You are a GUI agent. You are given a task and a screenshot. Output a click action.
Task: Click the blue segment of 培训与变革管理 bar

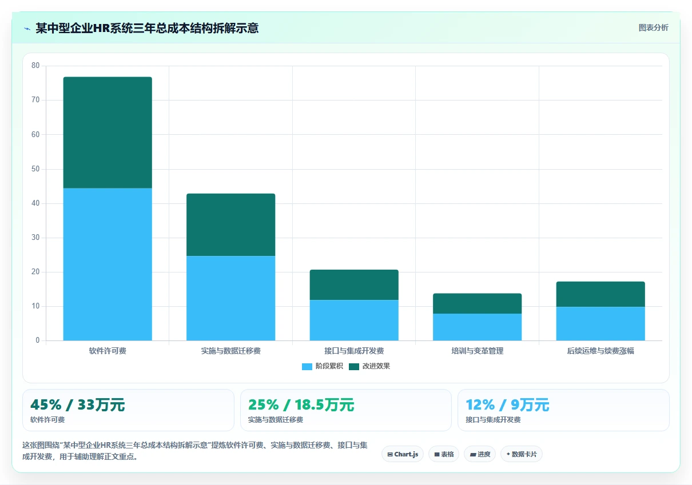tap(478, 327)
